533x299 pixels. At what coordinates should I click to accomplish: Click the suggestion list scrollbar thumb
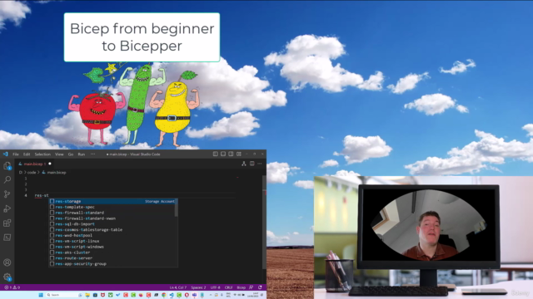[x=176, y=208]
